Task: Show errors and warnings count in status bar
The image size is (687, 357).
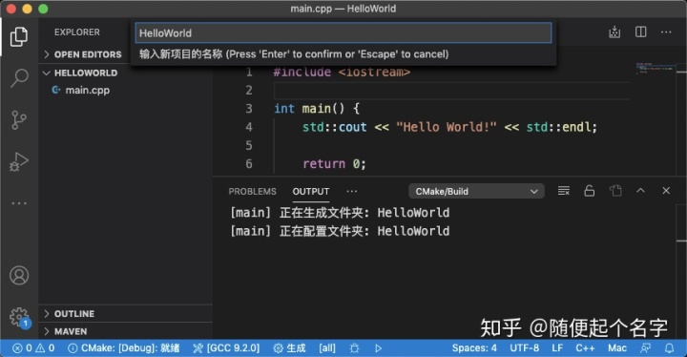Action: 33,348
